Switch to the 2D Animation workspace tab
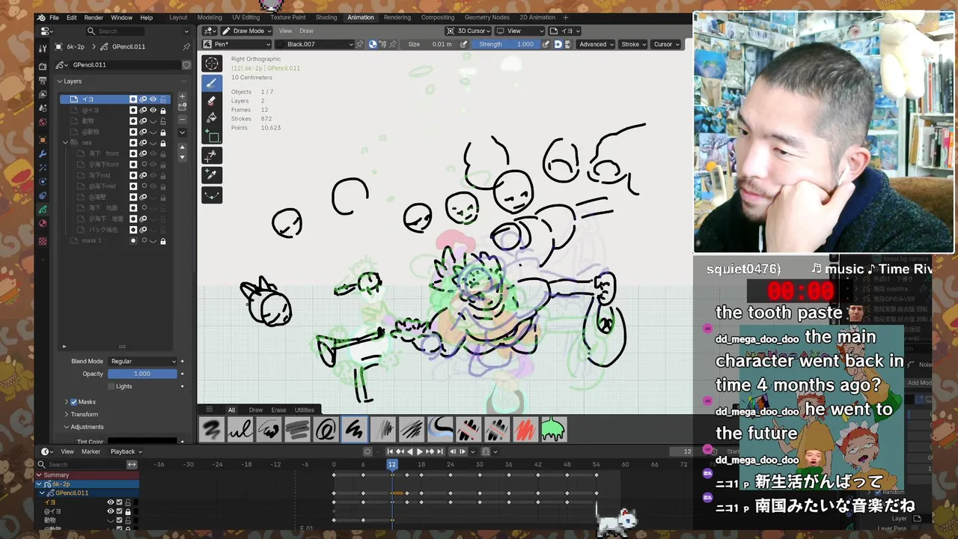This screenshot has width=958, height=539. [x=537, y=17]
